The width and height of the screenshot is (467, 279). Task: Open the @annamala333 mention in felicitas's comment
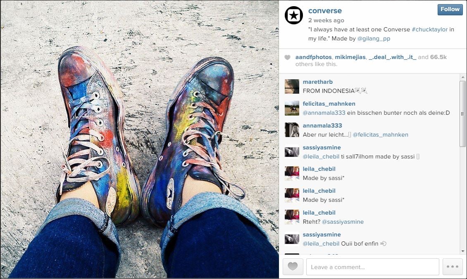pyautogui.click(x=324, y=113)
